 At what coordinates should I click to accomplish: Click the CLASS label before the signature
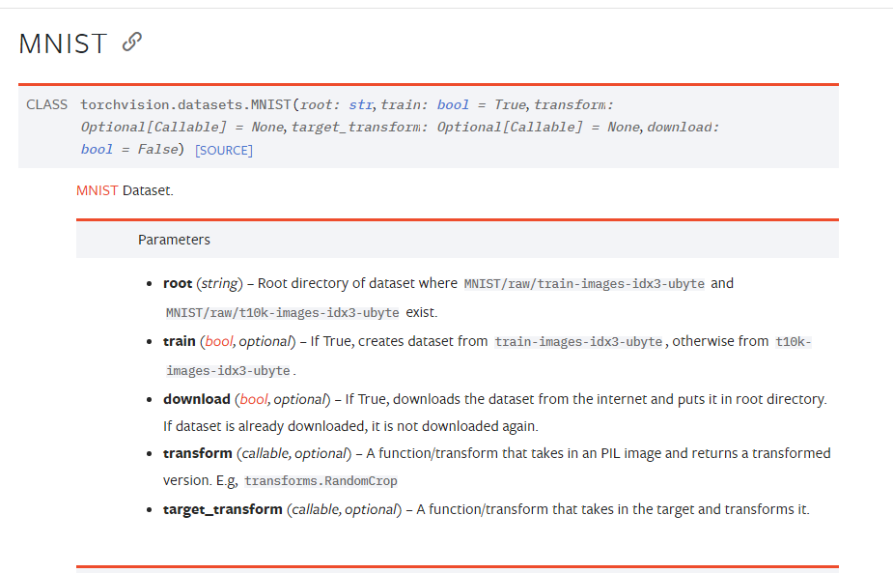click(x=47, y=104)
